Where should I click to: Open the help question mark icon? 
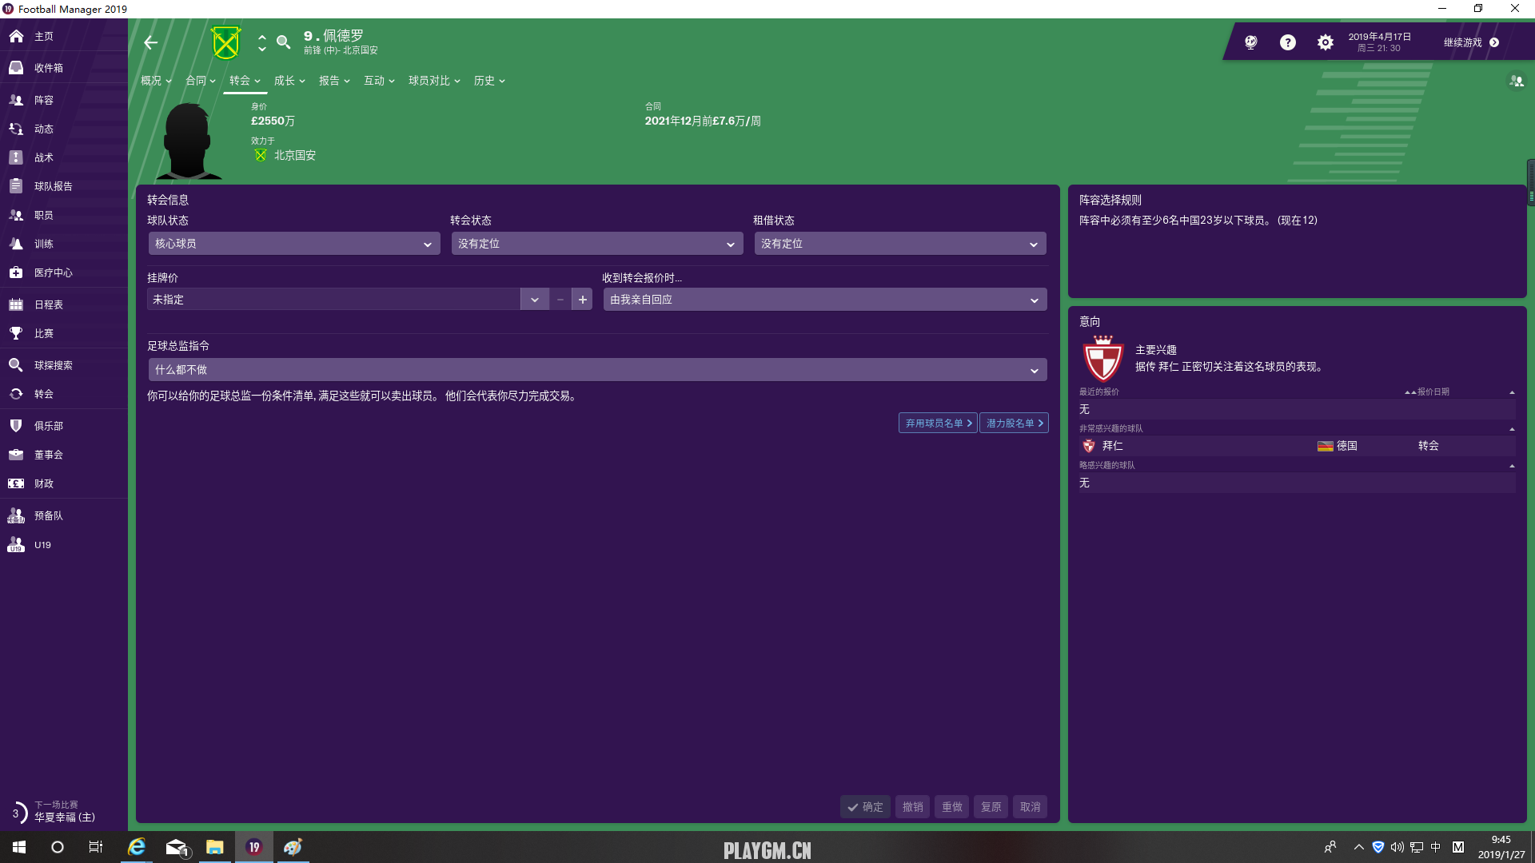tap(1287, 42)
